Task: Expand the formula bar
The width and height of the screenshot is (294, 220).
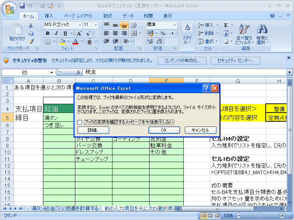Action: tap(289, 72)
